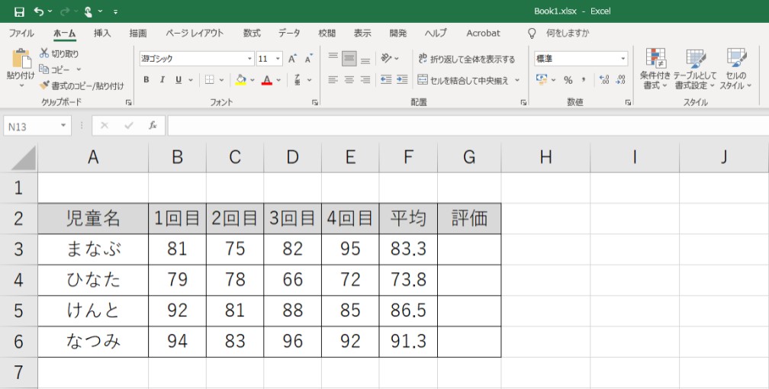The height and width of the screenshot is (389, 769).
Task: Toggle 折り返して全体を表示する wrap text
Action: coord(467,59)
